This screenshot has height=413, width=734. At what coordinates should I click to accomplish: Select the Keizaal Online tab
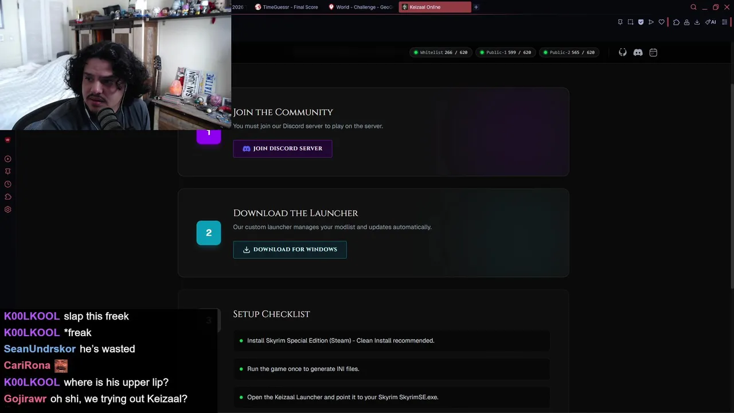click(435, 7)
